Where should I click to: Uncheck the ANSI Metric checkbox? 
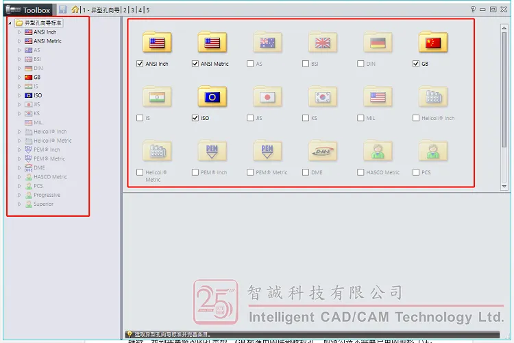click(x=195, y=64)
